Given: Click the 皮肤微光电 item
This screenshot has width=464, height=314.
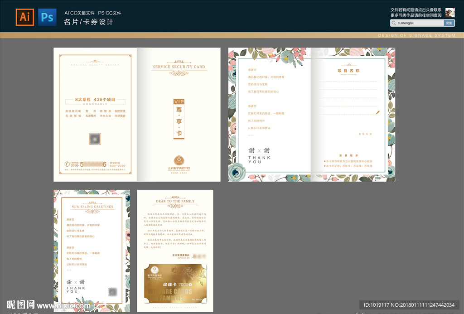Looking at the screenshot, I should pyautogui.click(x=73, y=111).
